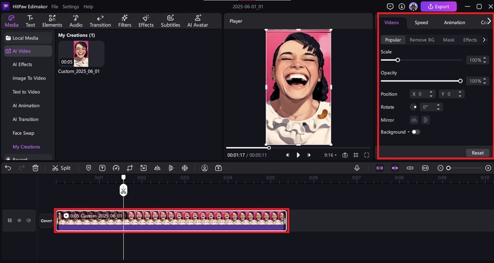Click the clip preview marker icon beside snap

click(410, 168)
